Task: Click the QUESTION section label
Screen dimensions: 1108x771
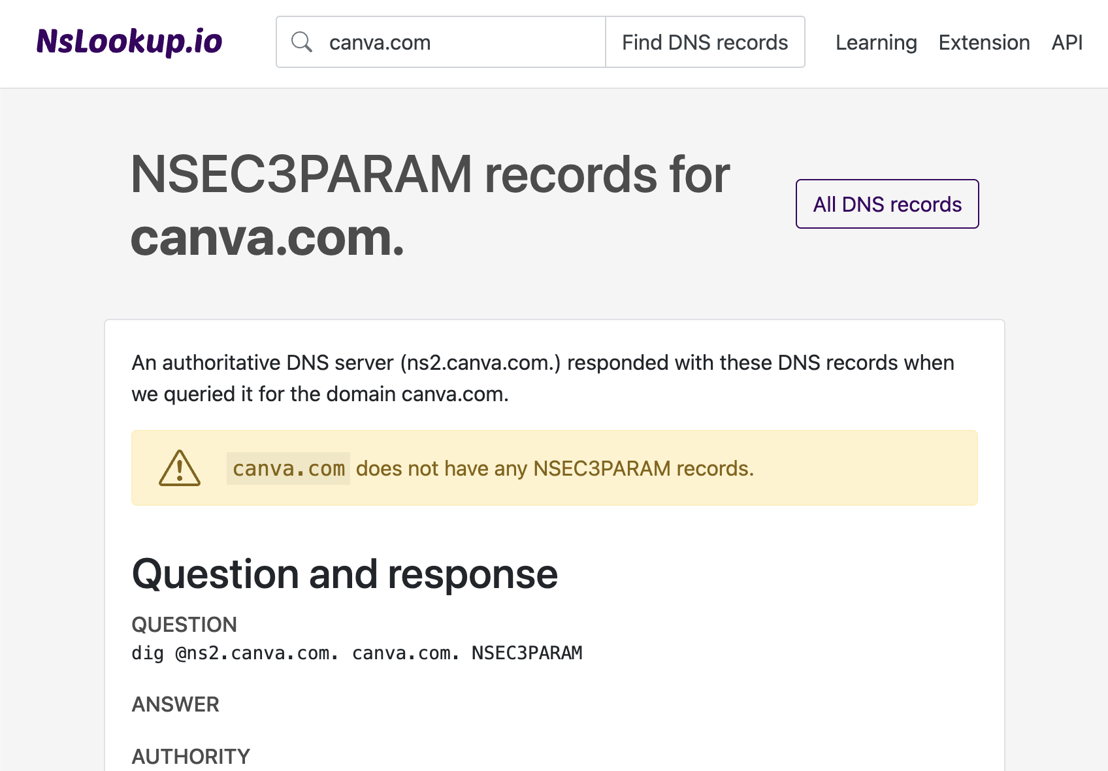Action: point(184,625)
